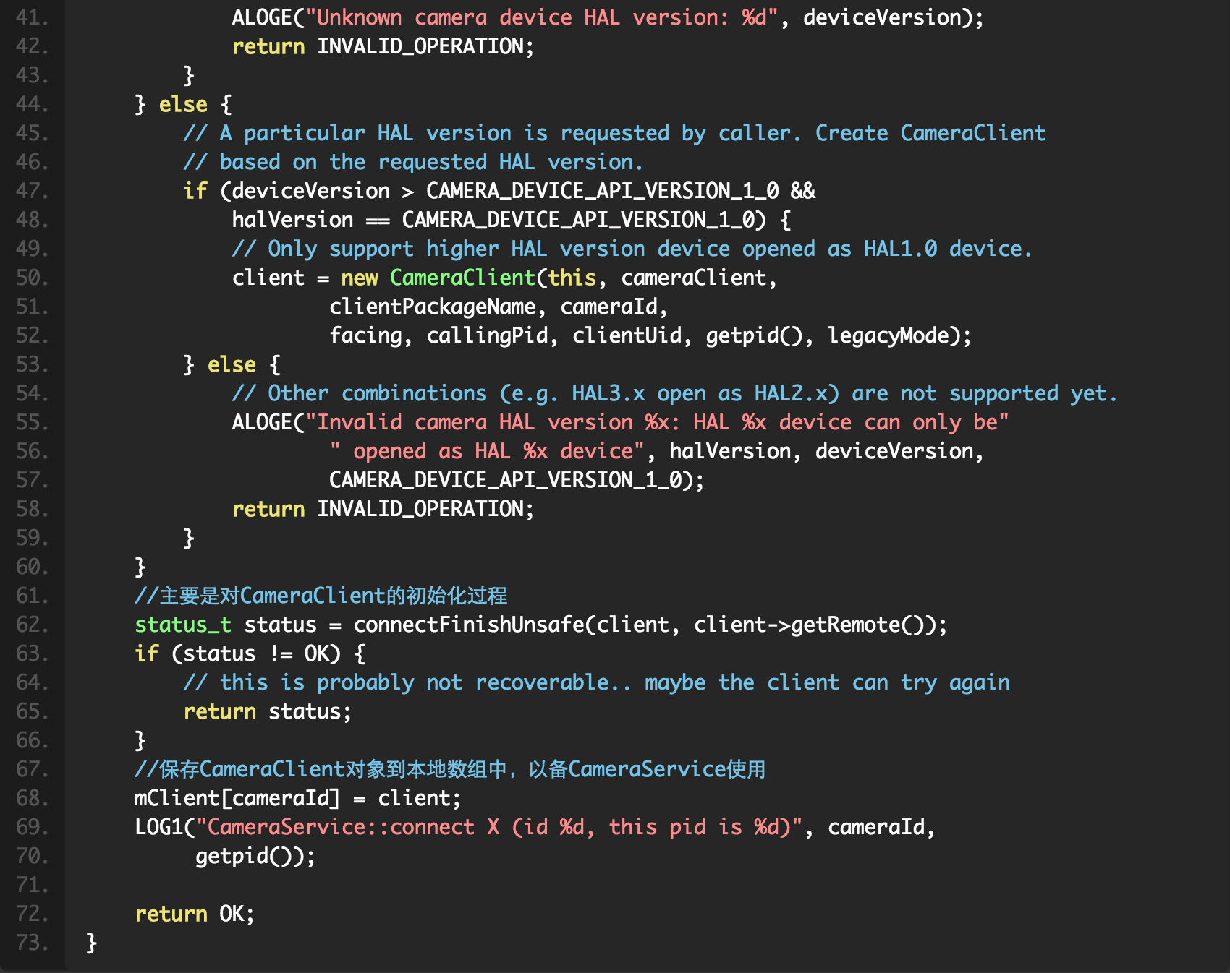
Task: Click the 'status_t' type on line 62
Action: (x=183, y=625)
